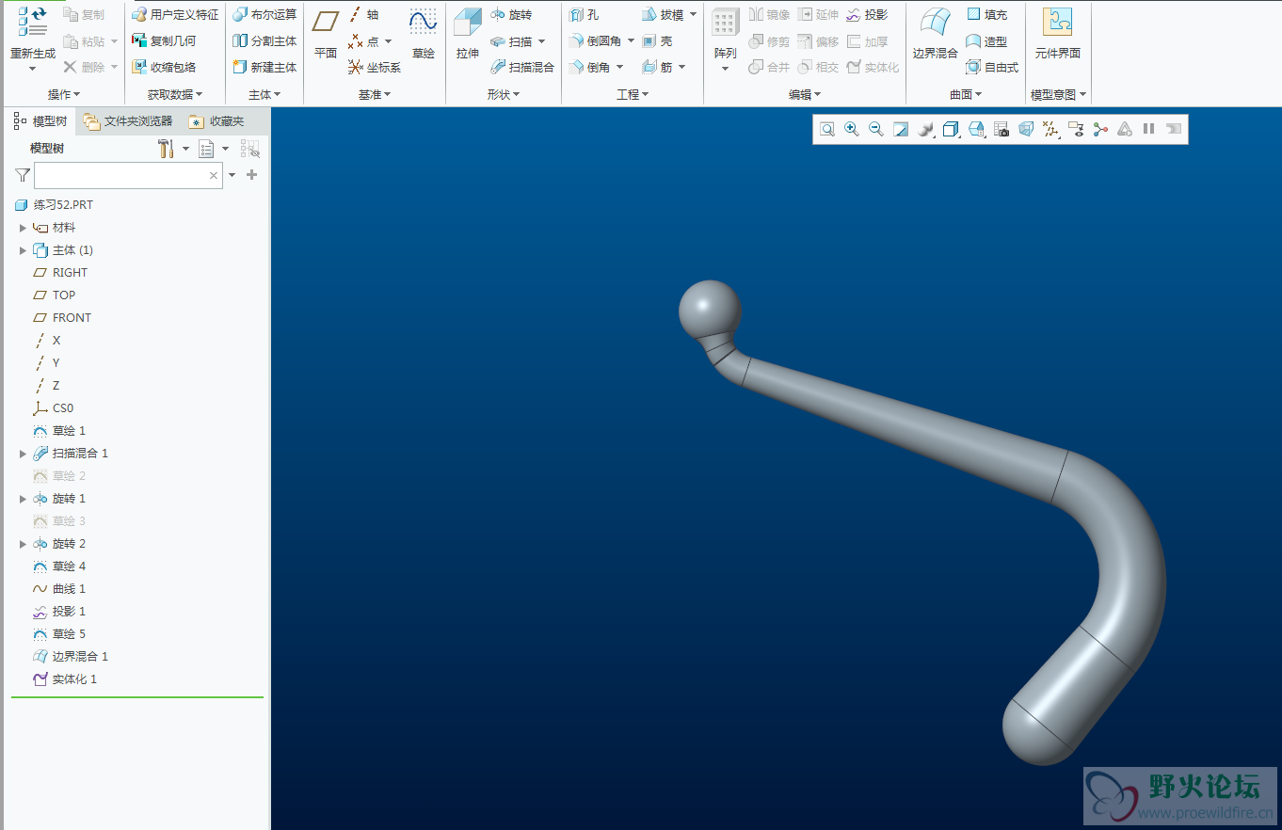Select 曲线 1 in the model tree
1282x830 pixels.
coord(59,589)
